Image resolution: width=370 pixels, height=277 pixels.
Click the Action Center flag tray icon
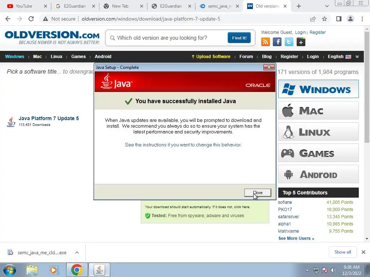325,270
